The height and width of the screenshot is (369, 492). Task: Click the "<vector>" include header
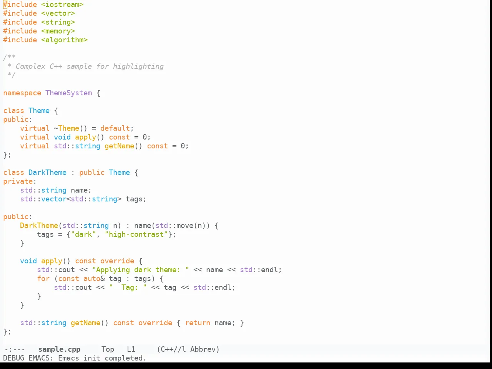point(58,13)
